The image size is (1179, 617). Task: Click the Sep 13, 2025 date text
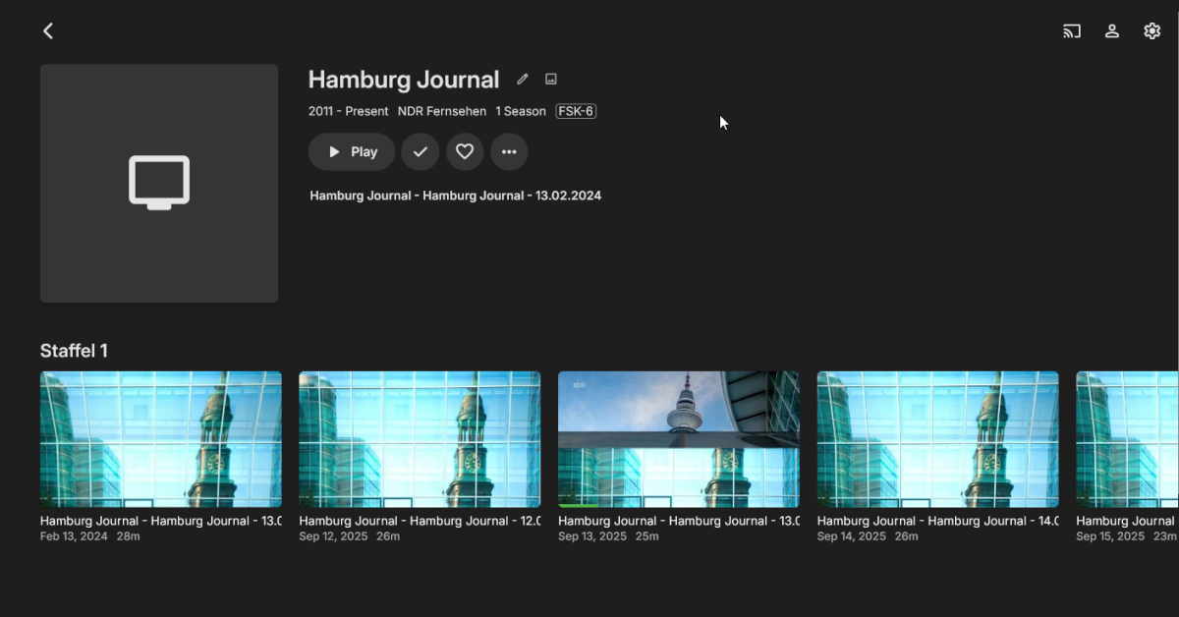coord(592,536)
